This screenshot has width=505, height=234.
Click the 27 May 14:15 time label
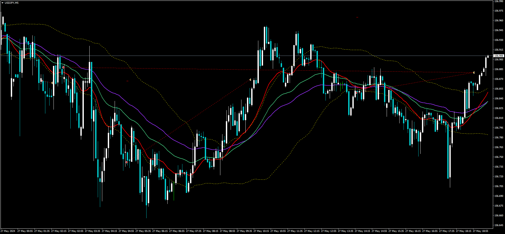click(362, 231)
